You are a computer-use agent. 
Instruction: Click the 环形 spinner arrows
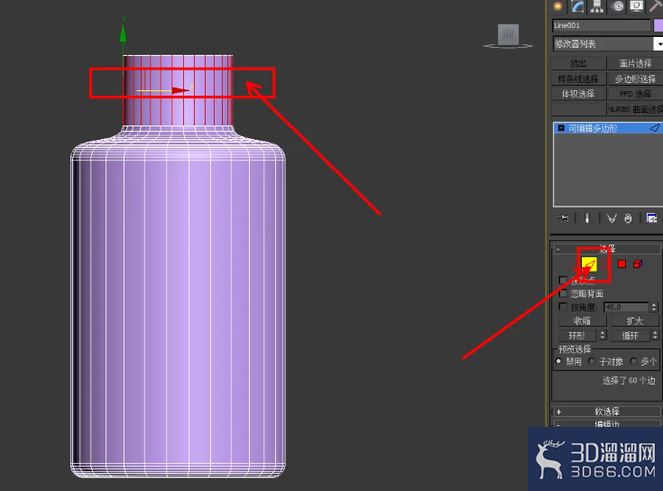click(x=603, y=336)
